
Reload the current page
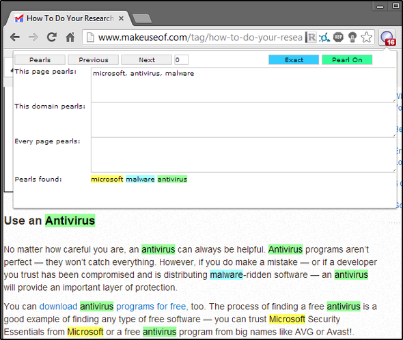[x=52, y=38]
